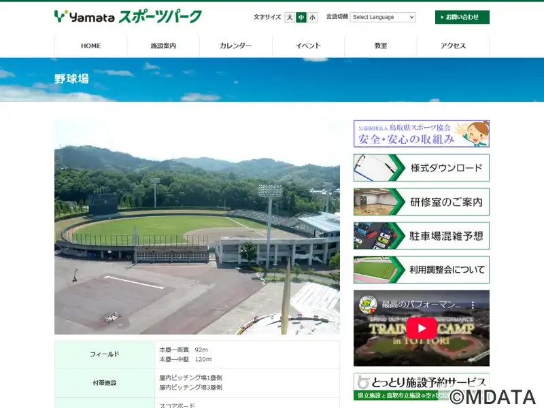The image size is (544, 408).
Task: Open 駐車場混雑予想 banner link
Action: (422, 236)
